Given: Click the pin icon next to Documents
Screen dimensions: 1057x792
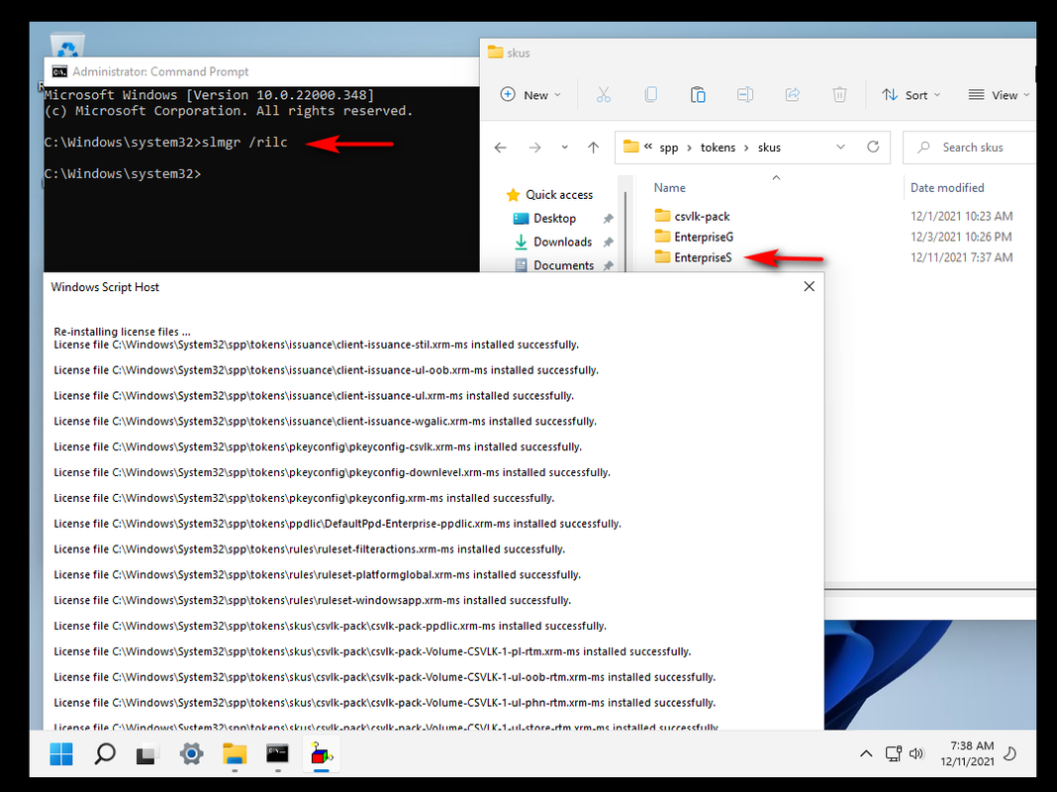Looking at the screenshot, I should tap(608, 265).
